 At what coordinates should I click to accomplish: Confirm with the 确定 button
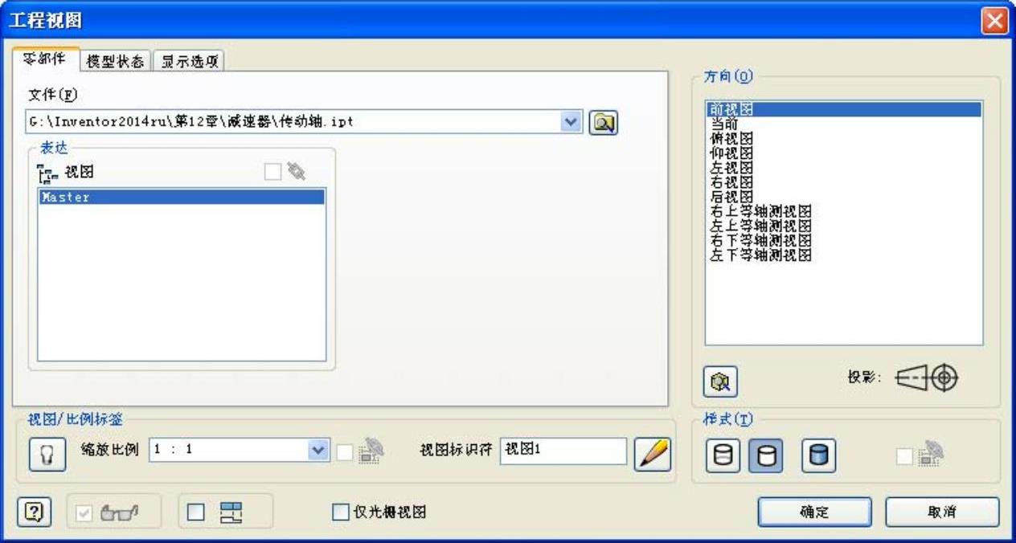(814, 512)
